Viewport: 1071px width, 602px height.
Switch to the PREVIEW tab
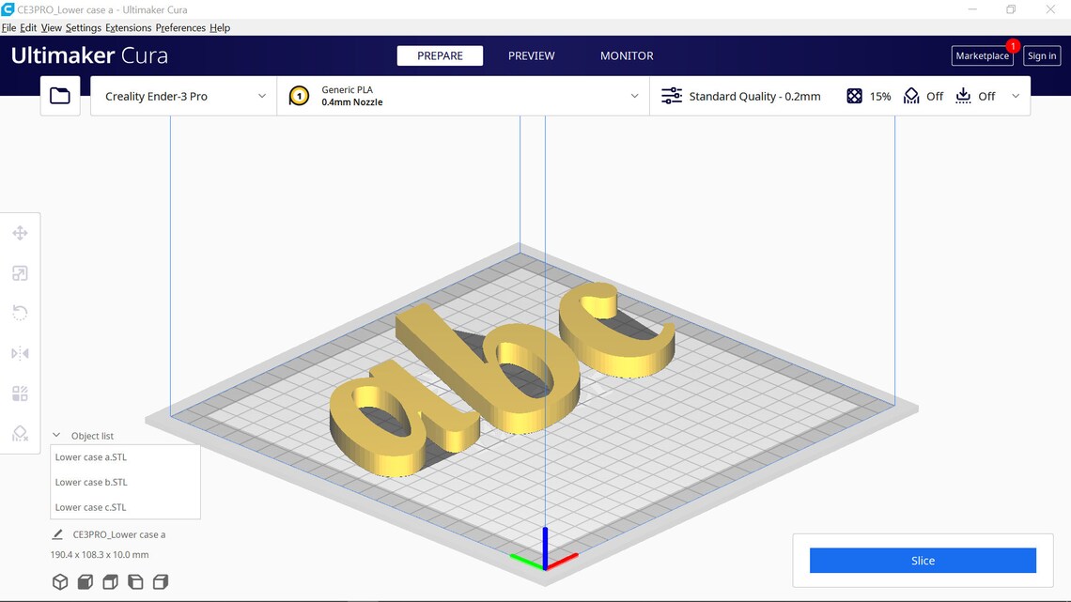(530, 55)
